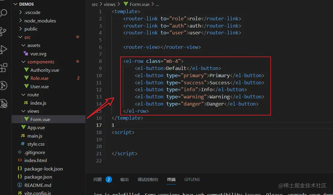The height and width of the screenshot is (195, 333).
Task: Click HTML icon beside index.html
Action: (20, 160)
